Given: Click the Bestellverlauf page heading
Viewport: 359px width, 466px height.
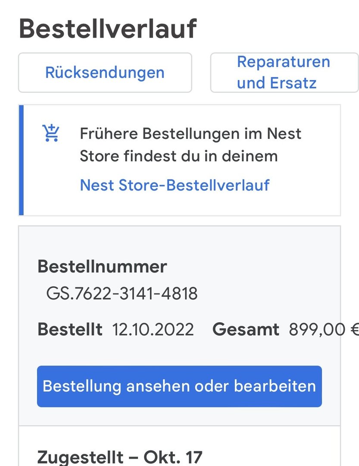Looking at the screenshot, I should point(108,29).
